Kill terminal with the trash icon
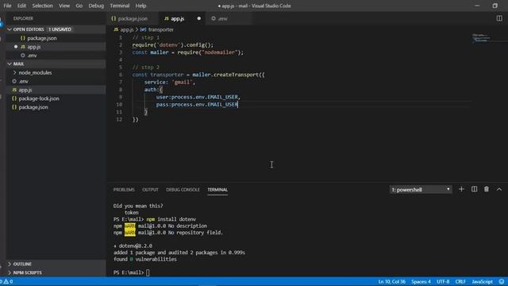508x286 pixels. (487, 189)
